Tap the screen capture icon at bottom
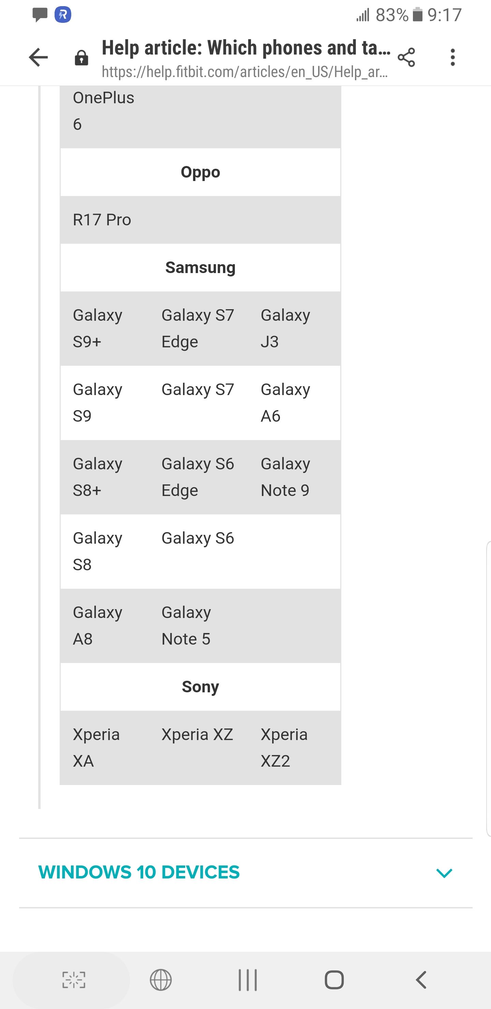The height and width of the screenshot is (1009, 491). coord(74,980)
